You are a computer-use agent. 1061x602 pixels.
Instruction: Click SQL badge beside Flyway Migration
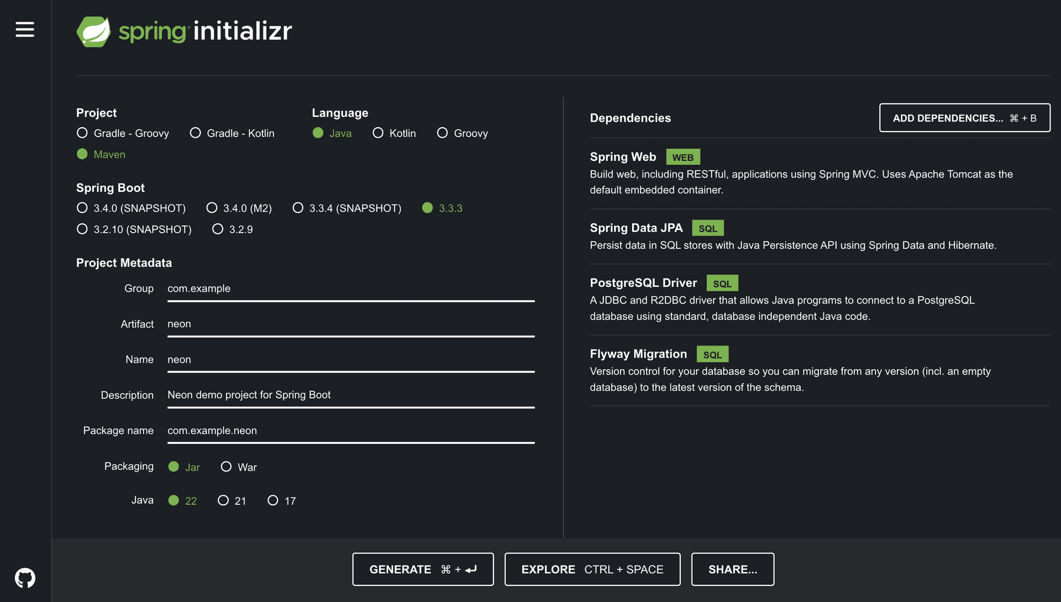[x=712, y=355]
